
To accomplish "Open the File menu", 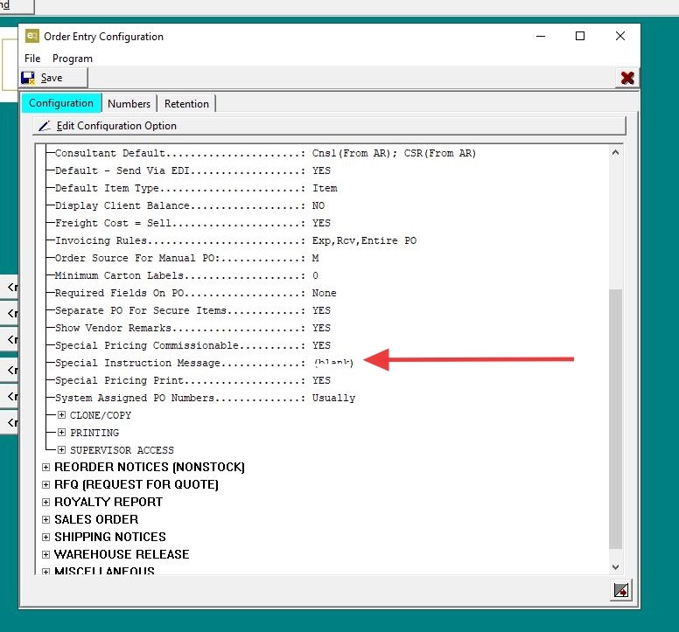I will (32, 59).
